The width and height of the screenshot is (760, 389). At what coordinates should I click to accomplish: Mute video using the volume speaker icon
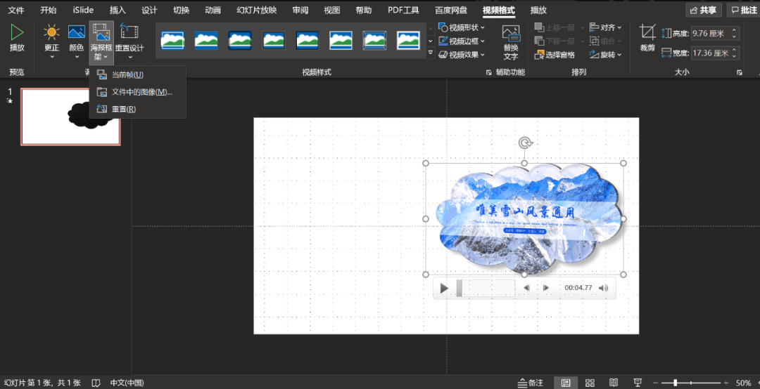point(604,287)
